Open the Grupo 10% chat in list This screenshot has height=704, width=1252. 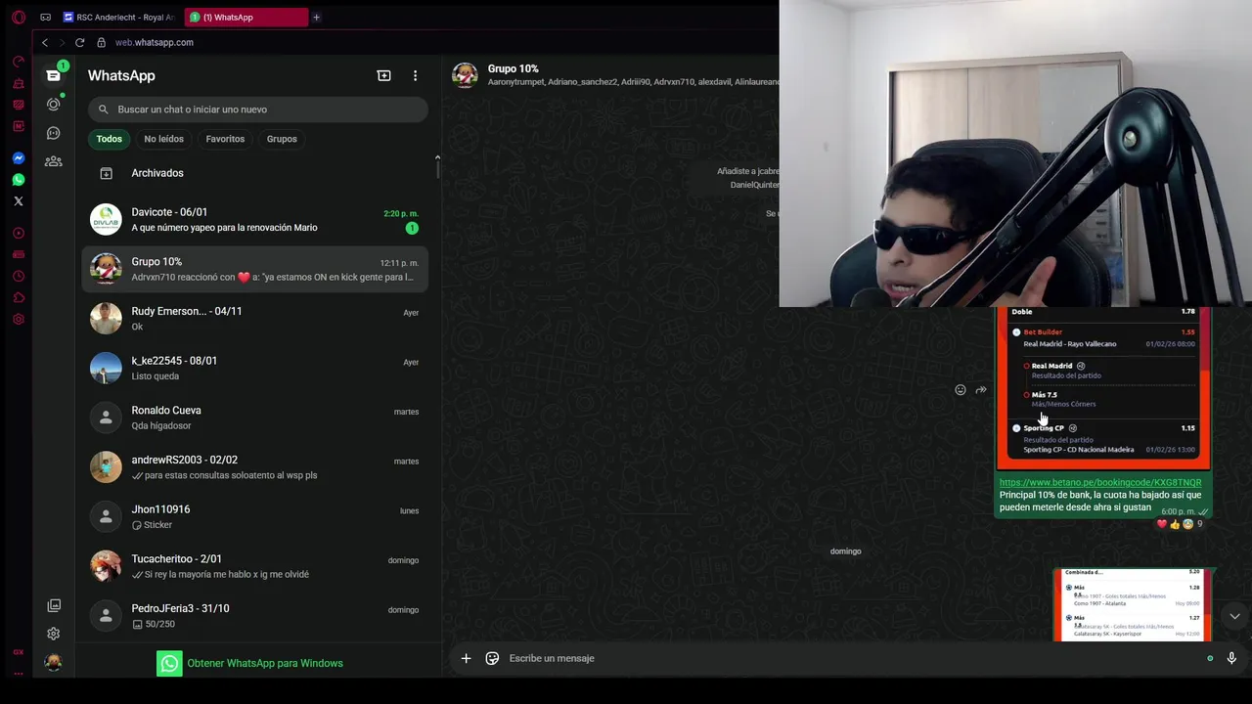(x=254, y=269)
